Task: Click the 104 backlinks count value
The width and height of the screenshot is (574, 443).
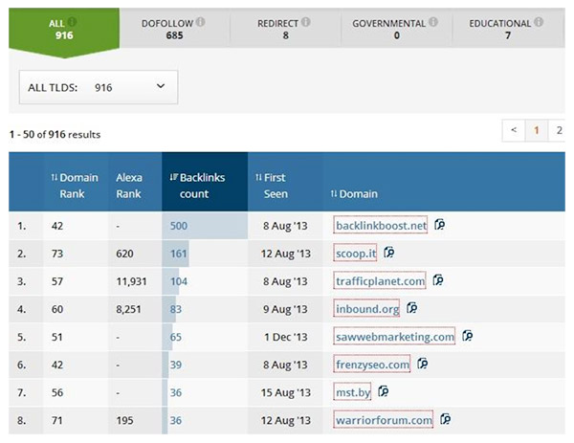Action: (x=179, y=281)
